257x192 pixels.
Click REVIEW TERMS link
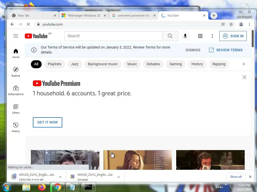click(x=226, y=50)
